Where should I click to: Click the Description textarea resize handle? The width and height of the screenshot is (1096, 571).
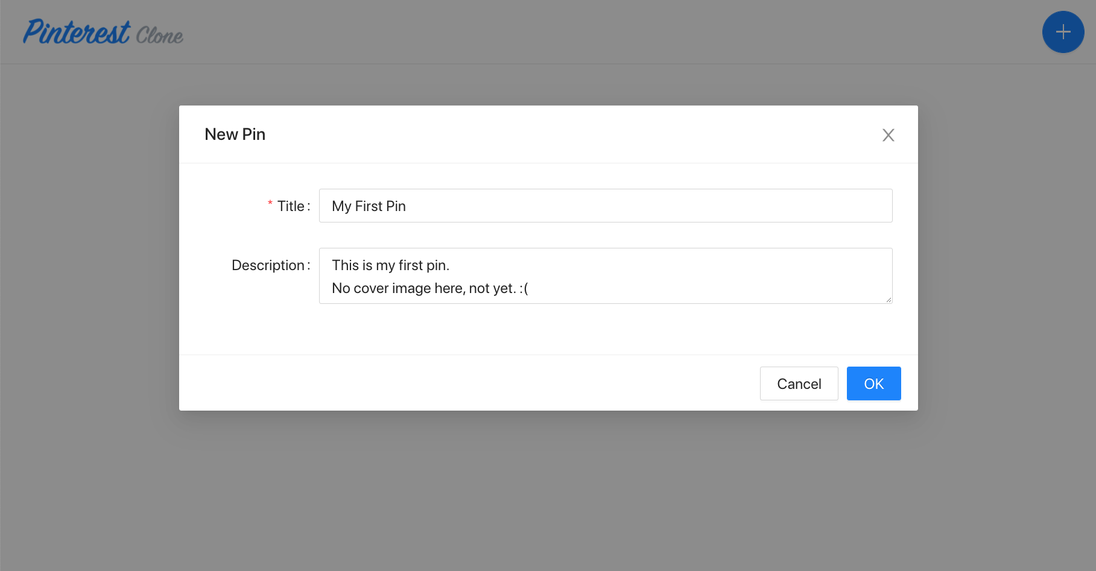889,300
